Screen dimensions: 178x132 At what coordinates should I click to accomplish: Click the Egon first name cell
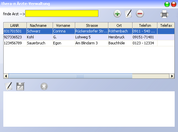point(64,43)
